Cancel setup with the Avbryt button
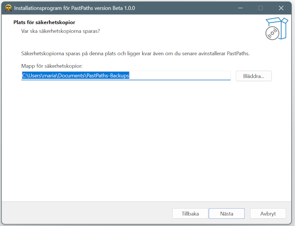 tap(268, 213)
